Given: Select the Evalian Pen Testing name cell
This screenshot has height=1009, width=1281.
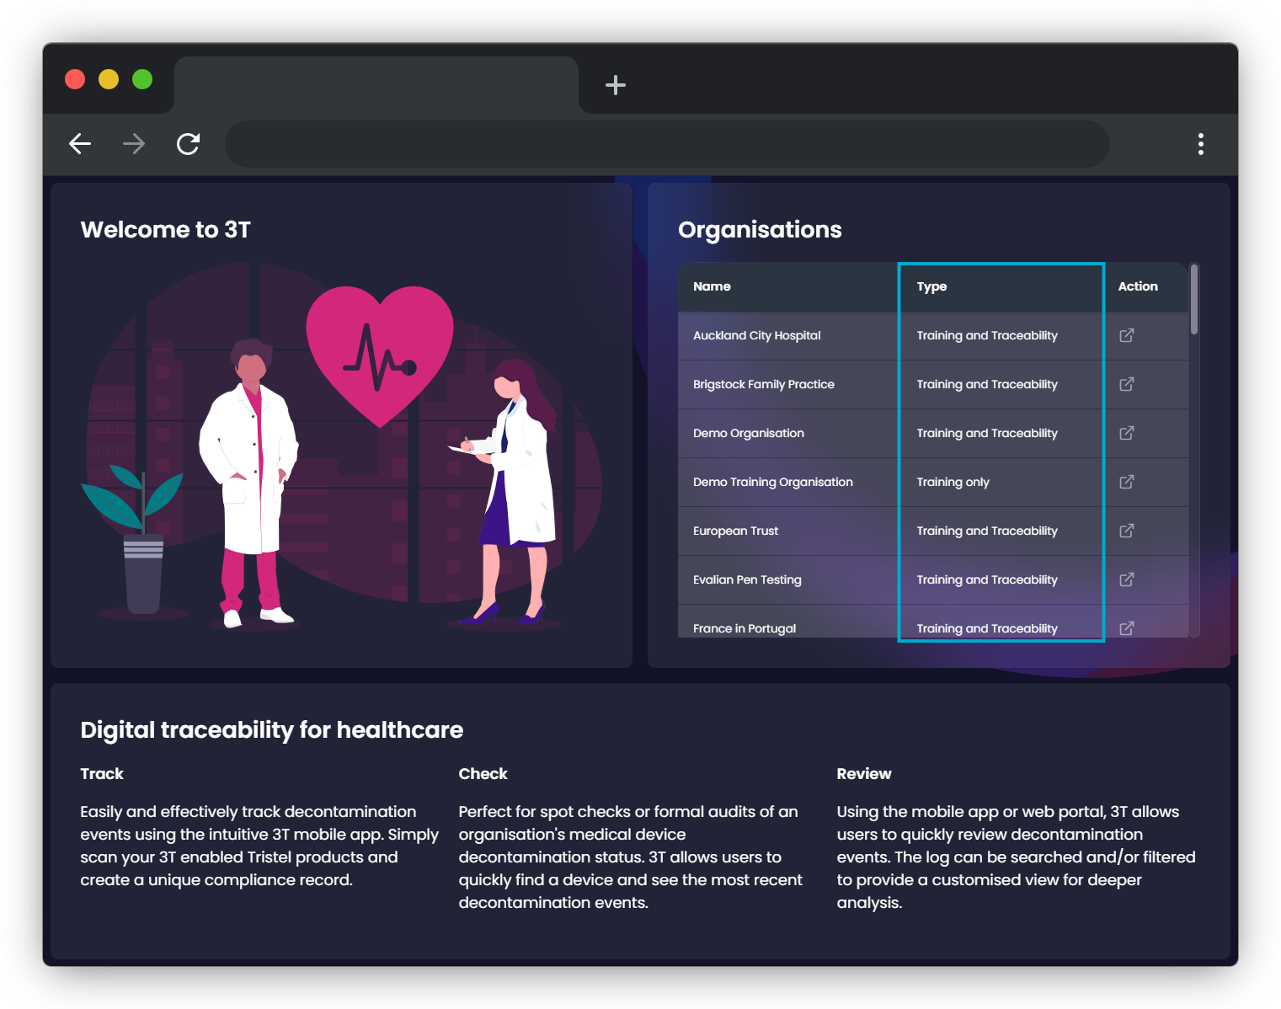Looking at the screenshot, I should (788, 579).
